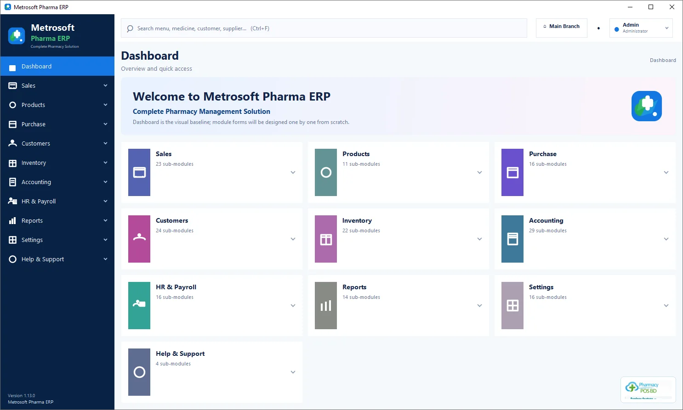
Task: Expand the Help & Support tile chevron
Action: [293, 372]
